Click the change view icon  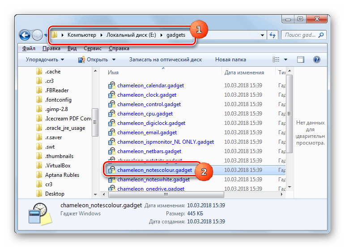[276, 60]
